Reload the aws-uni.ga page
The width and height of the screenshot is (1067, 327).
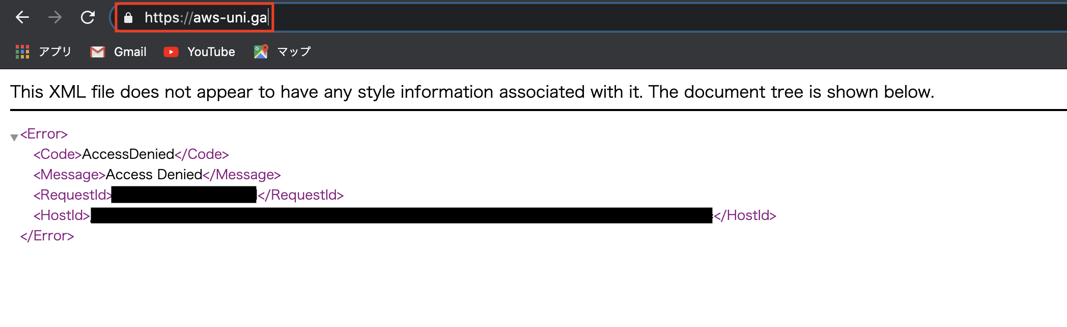tap(88, 17)
